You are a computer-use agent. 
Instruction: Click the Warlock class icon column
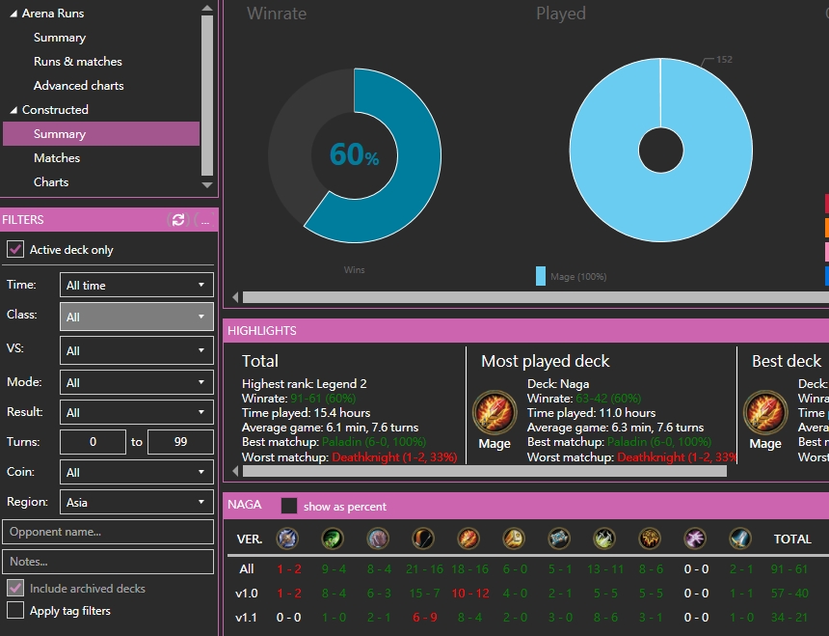coord(695,539)
